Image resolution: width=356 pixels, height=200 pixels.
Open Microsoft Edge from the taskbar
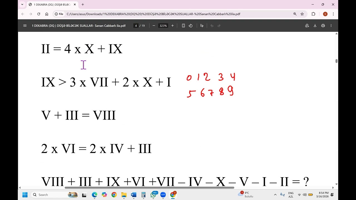[94, 195]
